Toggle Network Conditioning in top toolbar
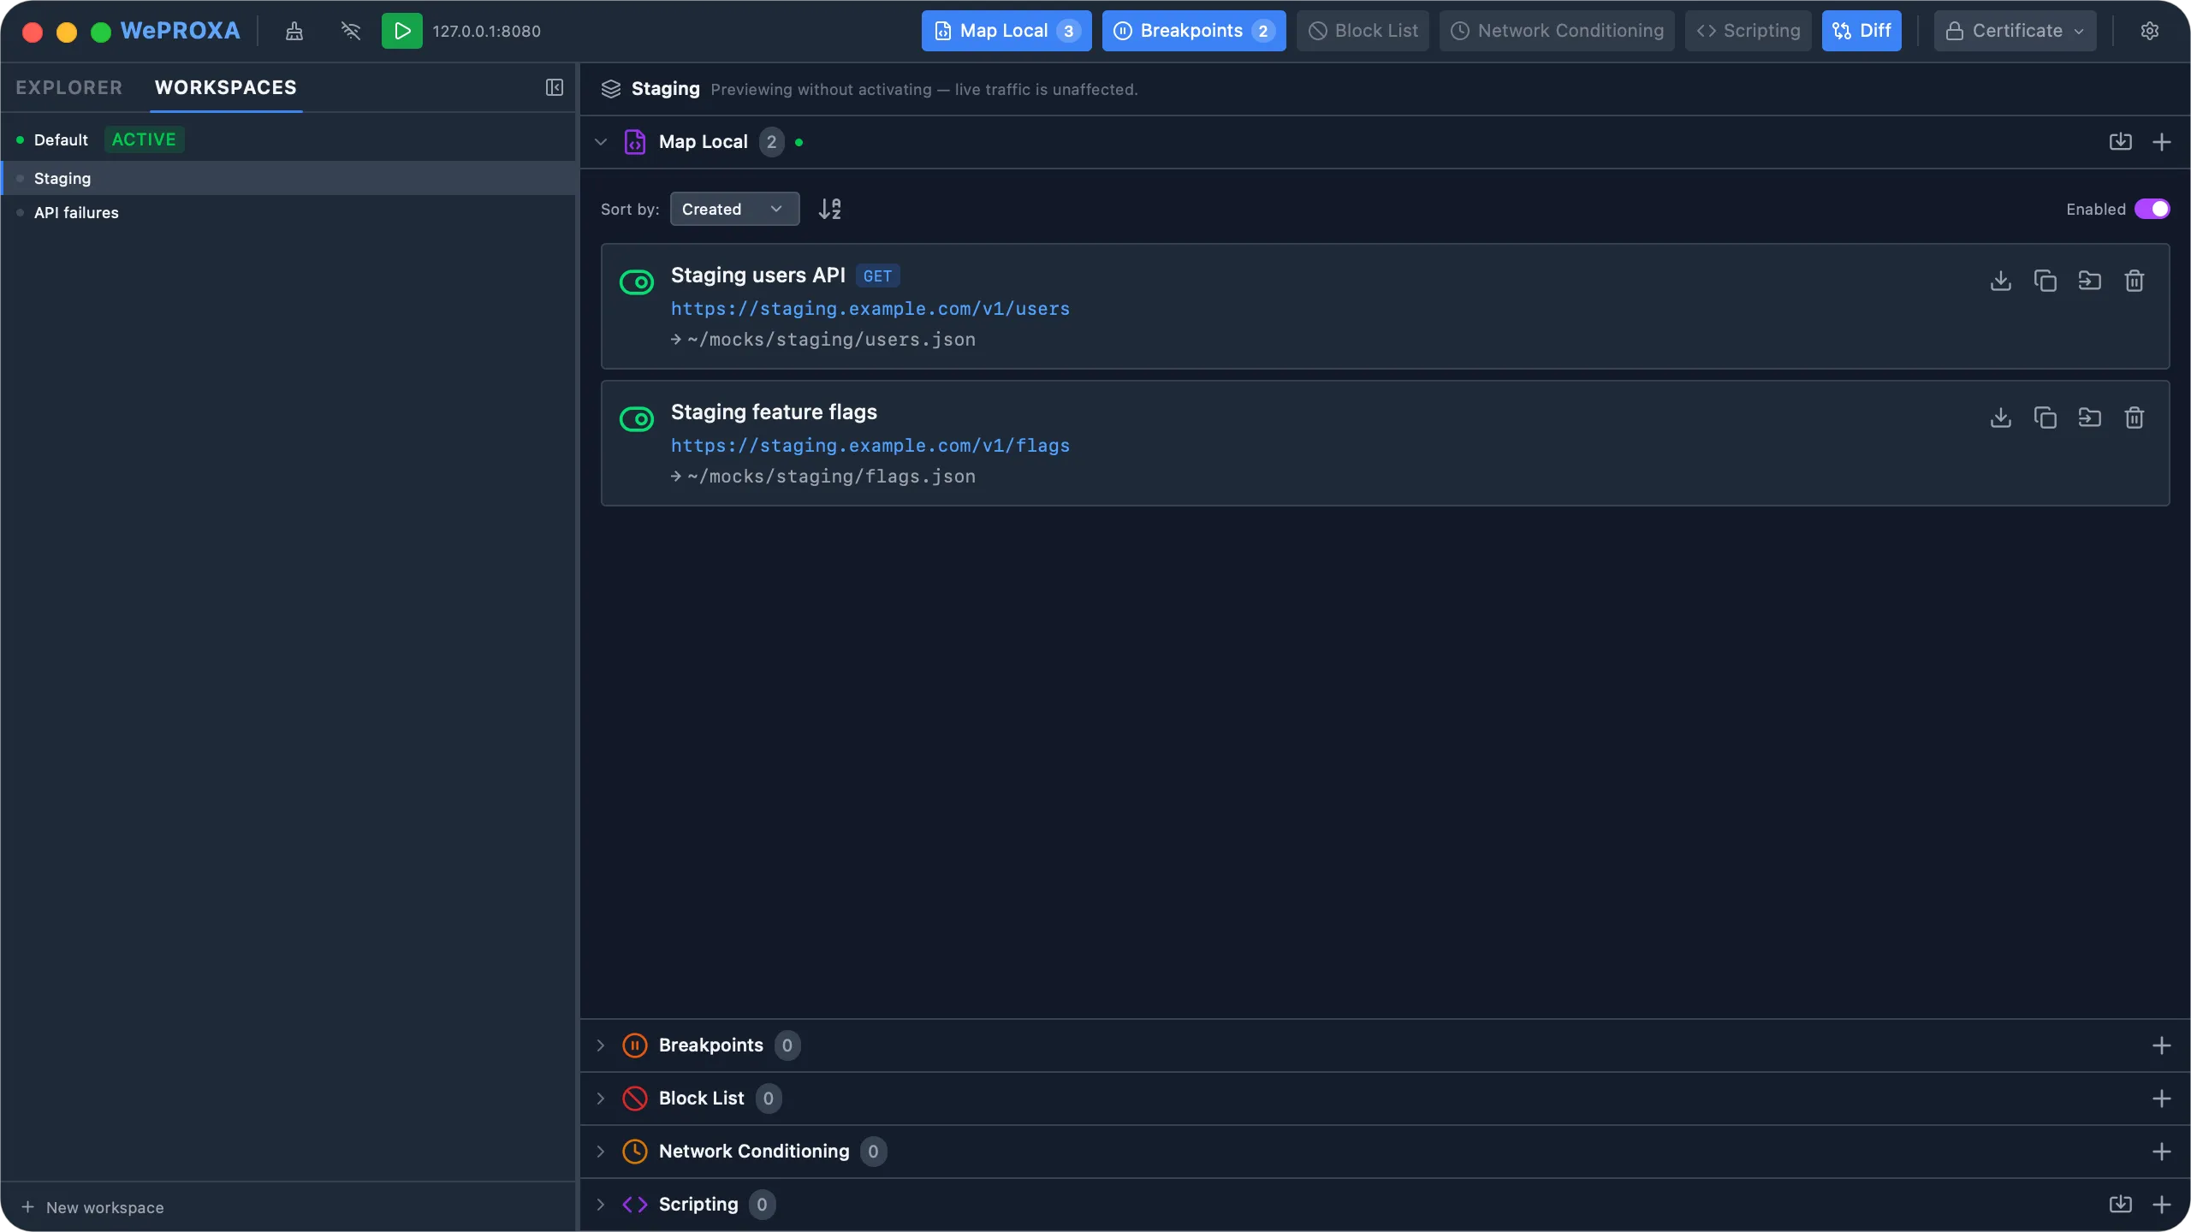This screenshot has height=1232, width=2191. pos(1557,31)
